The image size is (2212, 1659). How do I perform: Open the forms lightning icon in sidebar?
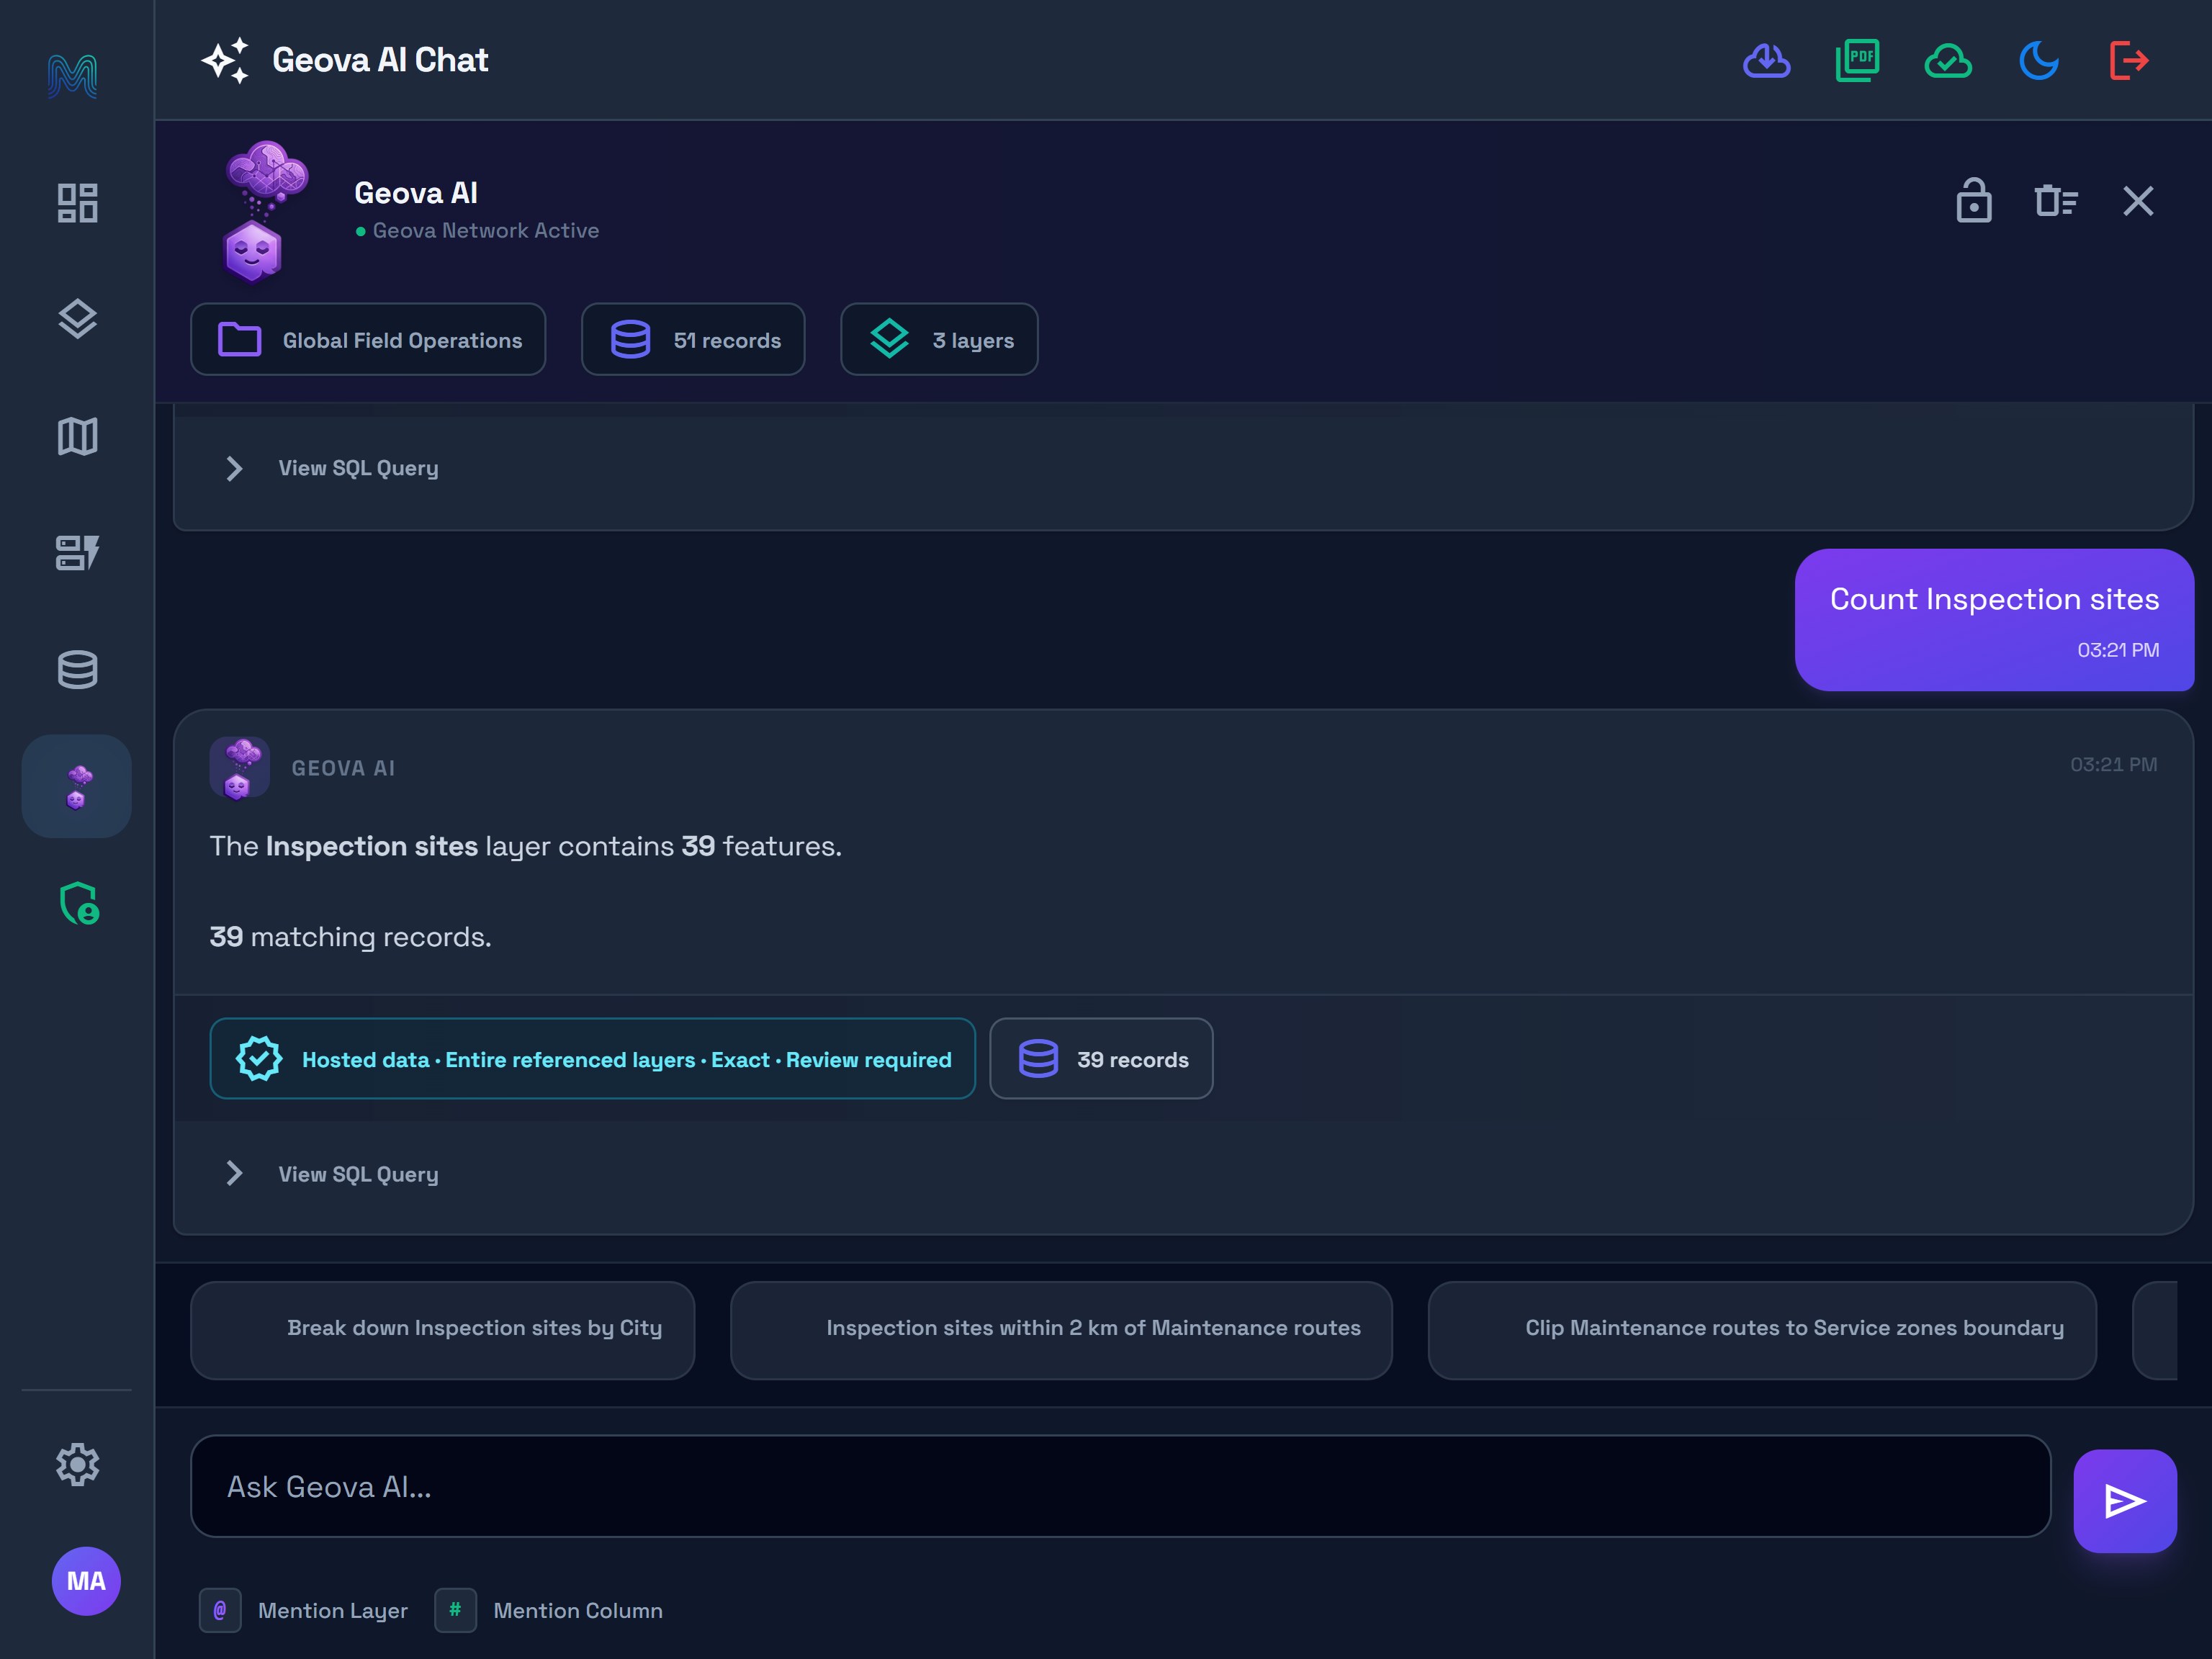coord(77,552)
